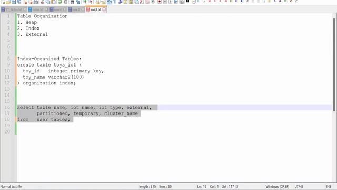Open the YT_Notes.txt first tab
This screenshot has height=190, width=337.
click(x=14, y=9)
